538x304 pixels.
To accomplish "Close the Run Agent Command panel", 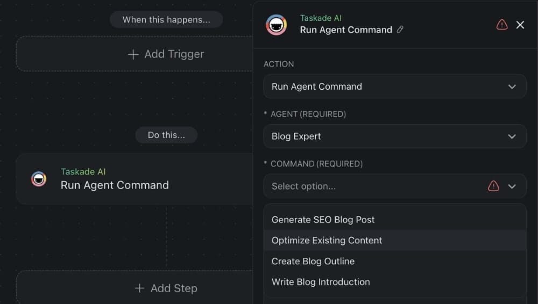I will [x=520, y=25].
